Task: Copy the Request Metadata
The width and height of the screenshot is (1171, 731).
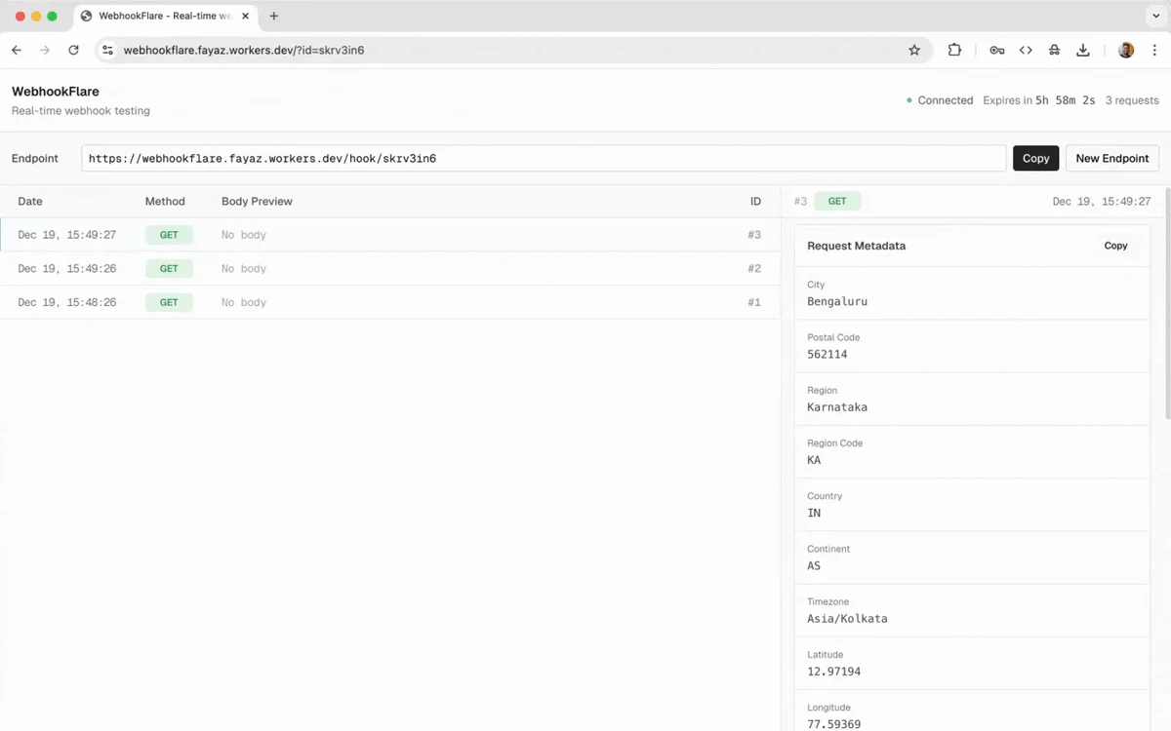Action: (1115, 246)
